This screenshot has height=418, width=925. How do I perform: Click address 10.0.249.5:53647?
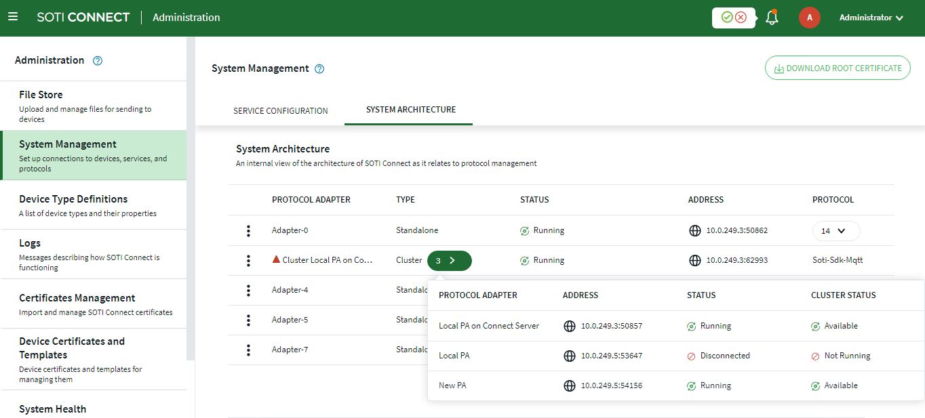612,356
